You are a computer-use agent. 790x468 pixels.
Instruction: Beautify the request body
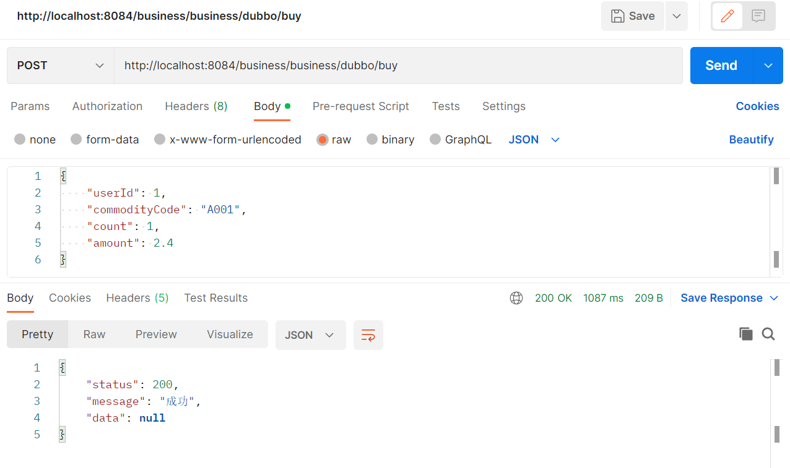pos(751,140)
